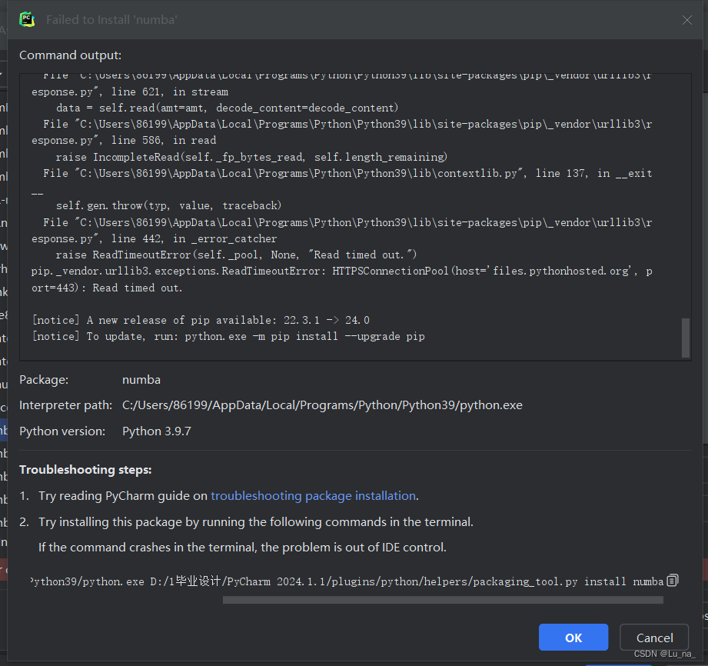Image resolution: width=708 pixels, height=666 pixels.
Task: Click inside the install numba command field
Action: tap(346, 581)
